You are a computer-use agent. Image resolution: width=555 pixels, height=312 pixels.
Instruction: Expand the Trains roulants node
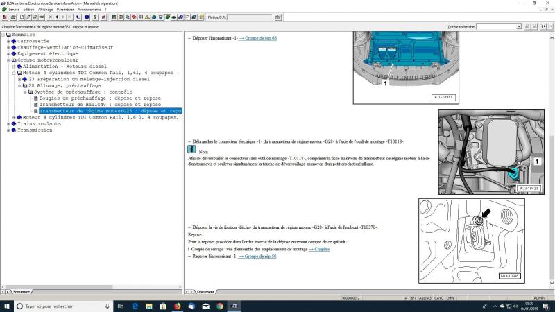(8, 124)
